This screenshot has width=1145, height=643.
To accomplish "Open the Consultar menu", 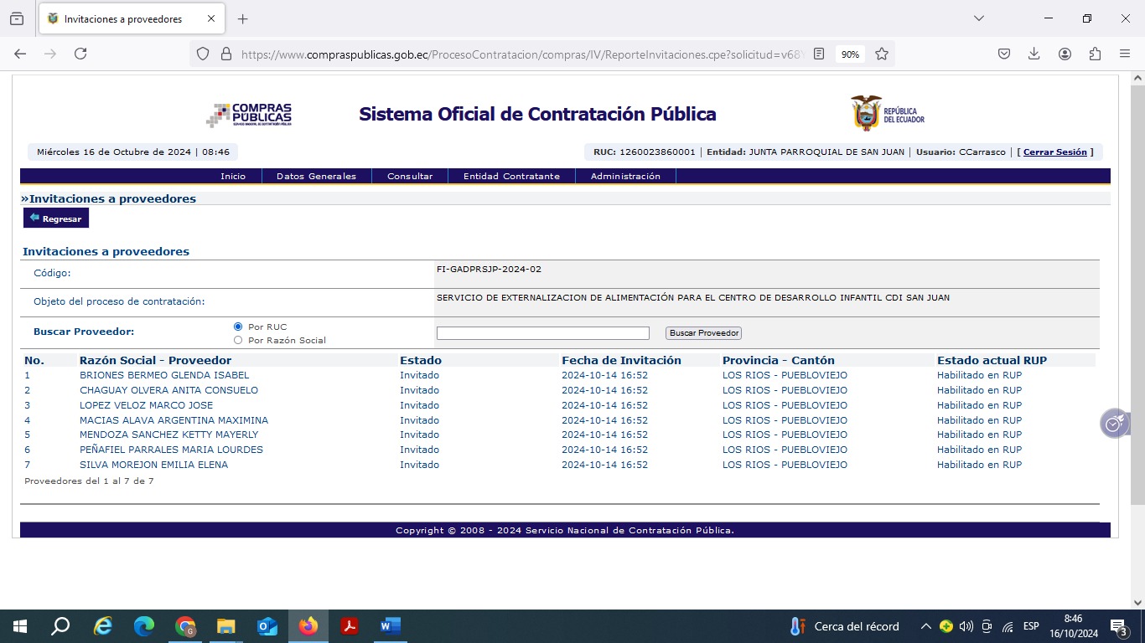I will 410,176.
